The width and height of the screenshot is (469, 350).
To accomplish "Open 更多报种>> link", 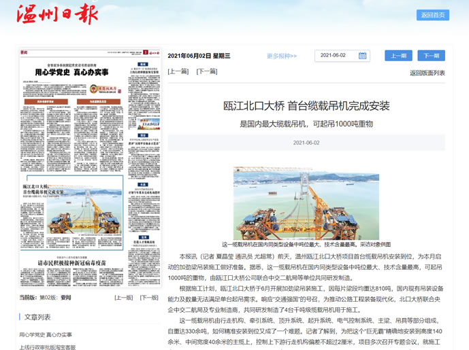I will coord(282,56).
